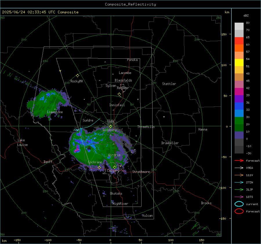This screenshot has height=244, width=261.
Task: Click the red forecast ellipse symbol
Action: [239, 211]
